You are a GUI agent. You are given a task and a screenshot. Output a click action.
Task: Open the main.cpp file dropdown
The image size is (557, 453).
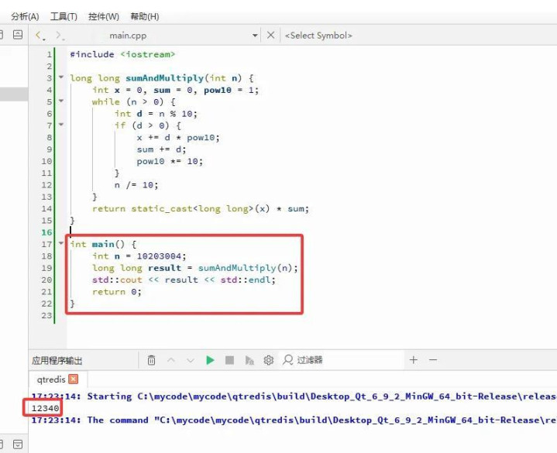point(256,36)
